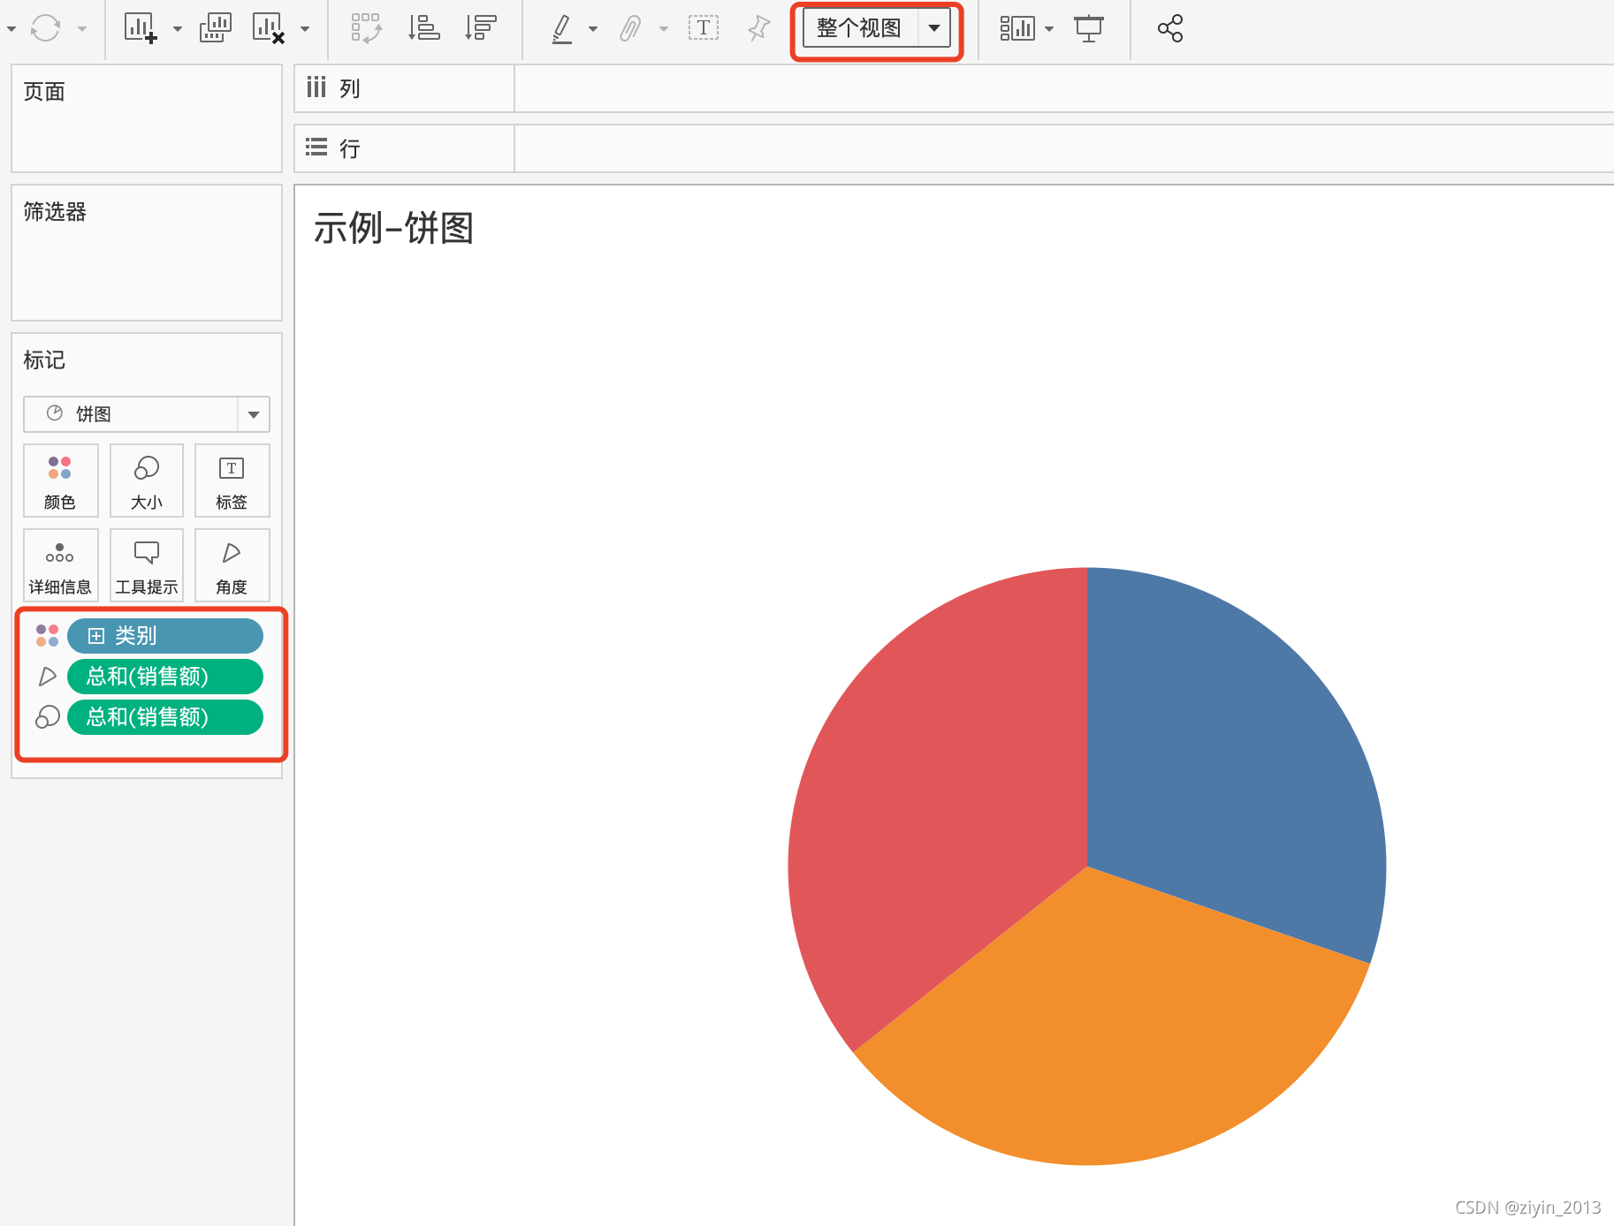Screen dimensions: 1614x1226
Task: Click the Show Mark Labels T icon
Action: [704, 28]
